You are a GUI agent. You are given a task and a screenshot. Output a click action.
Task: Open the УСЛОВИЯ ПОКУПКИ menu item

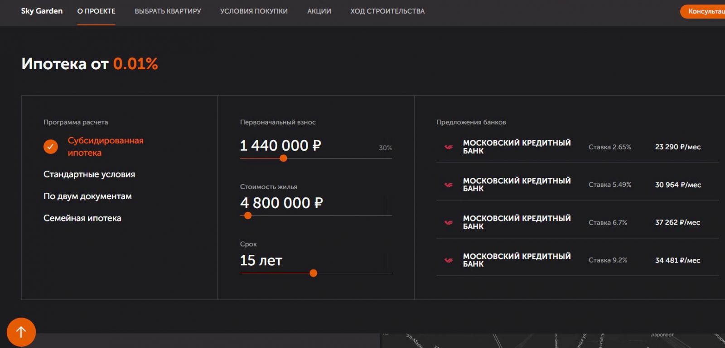pyautogui.click(x=254, y=11)
